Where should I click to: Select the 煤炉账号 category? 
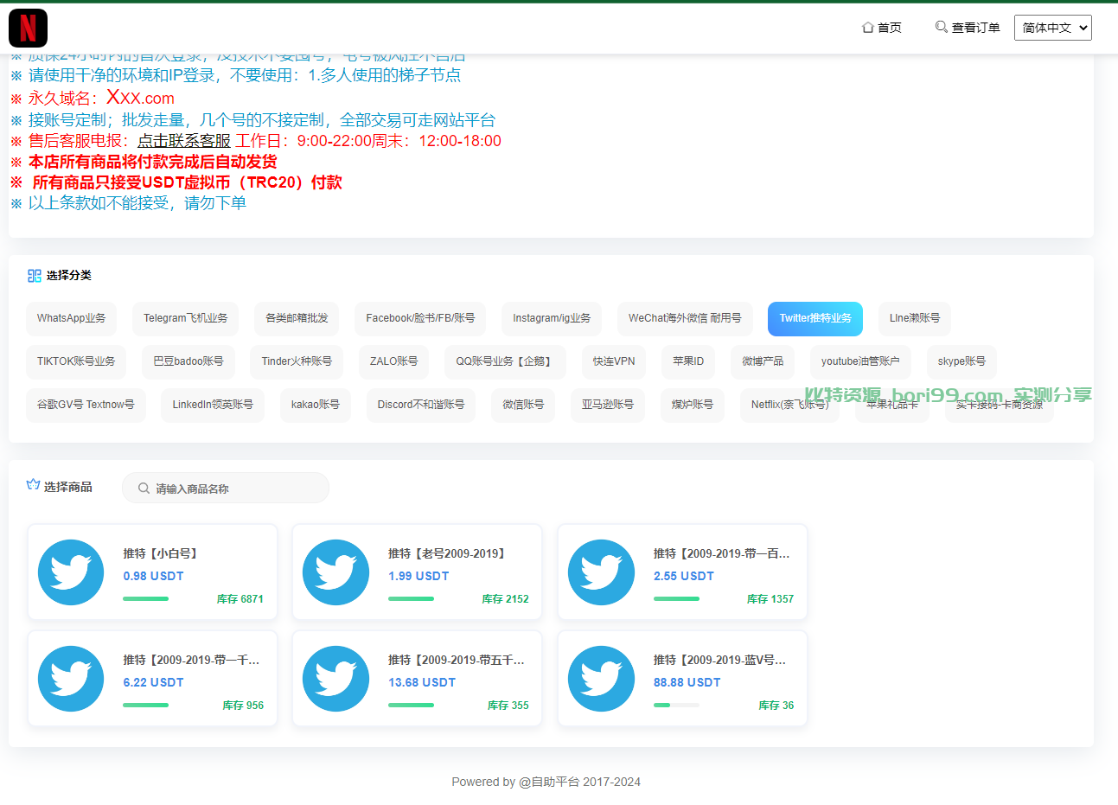point(693,405)
